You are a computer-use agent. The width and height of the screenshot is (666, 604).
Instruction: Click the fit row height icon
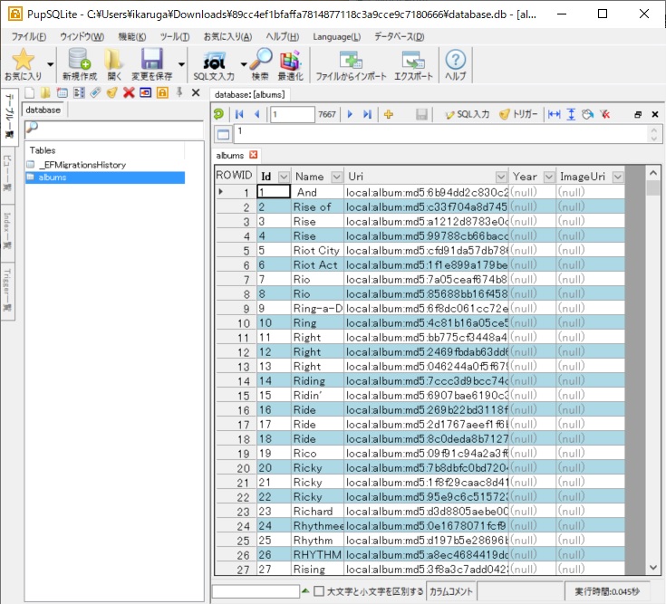pos(571,114)
